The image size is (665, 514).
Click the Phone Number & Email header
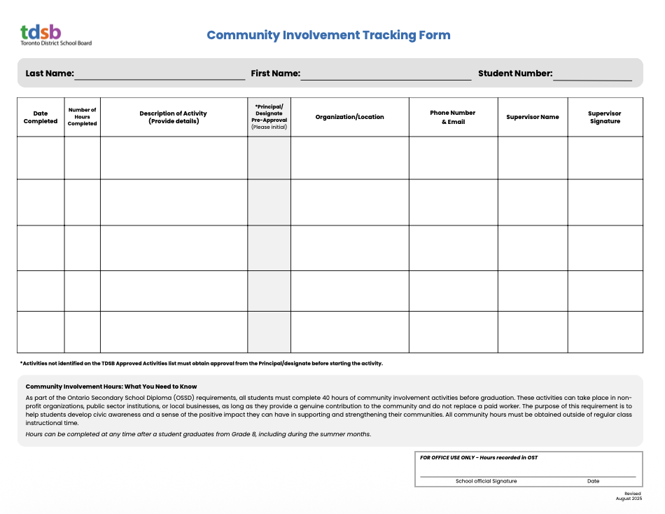[454, 117]
